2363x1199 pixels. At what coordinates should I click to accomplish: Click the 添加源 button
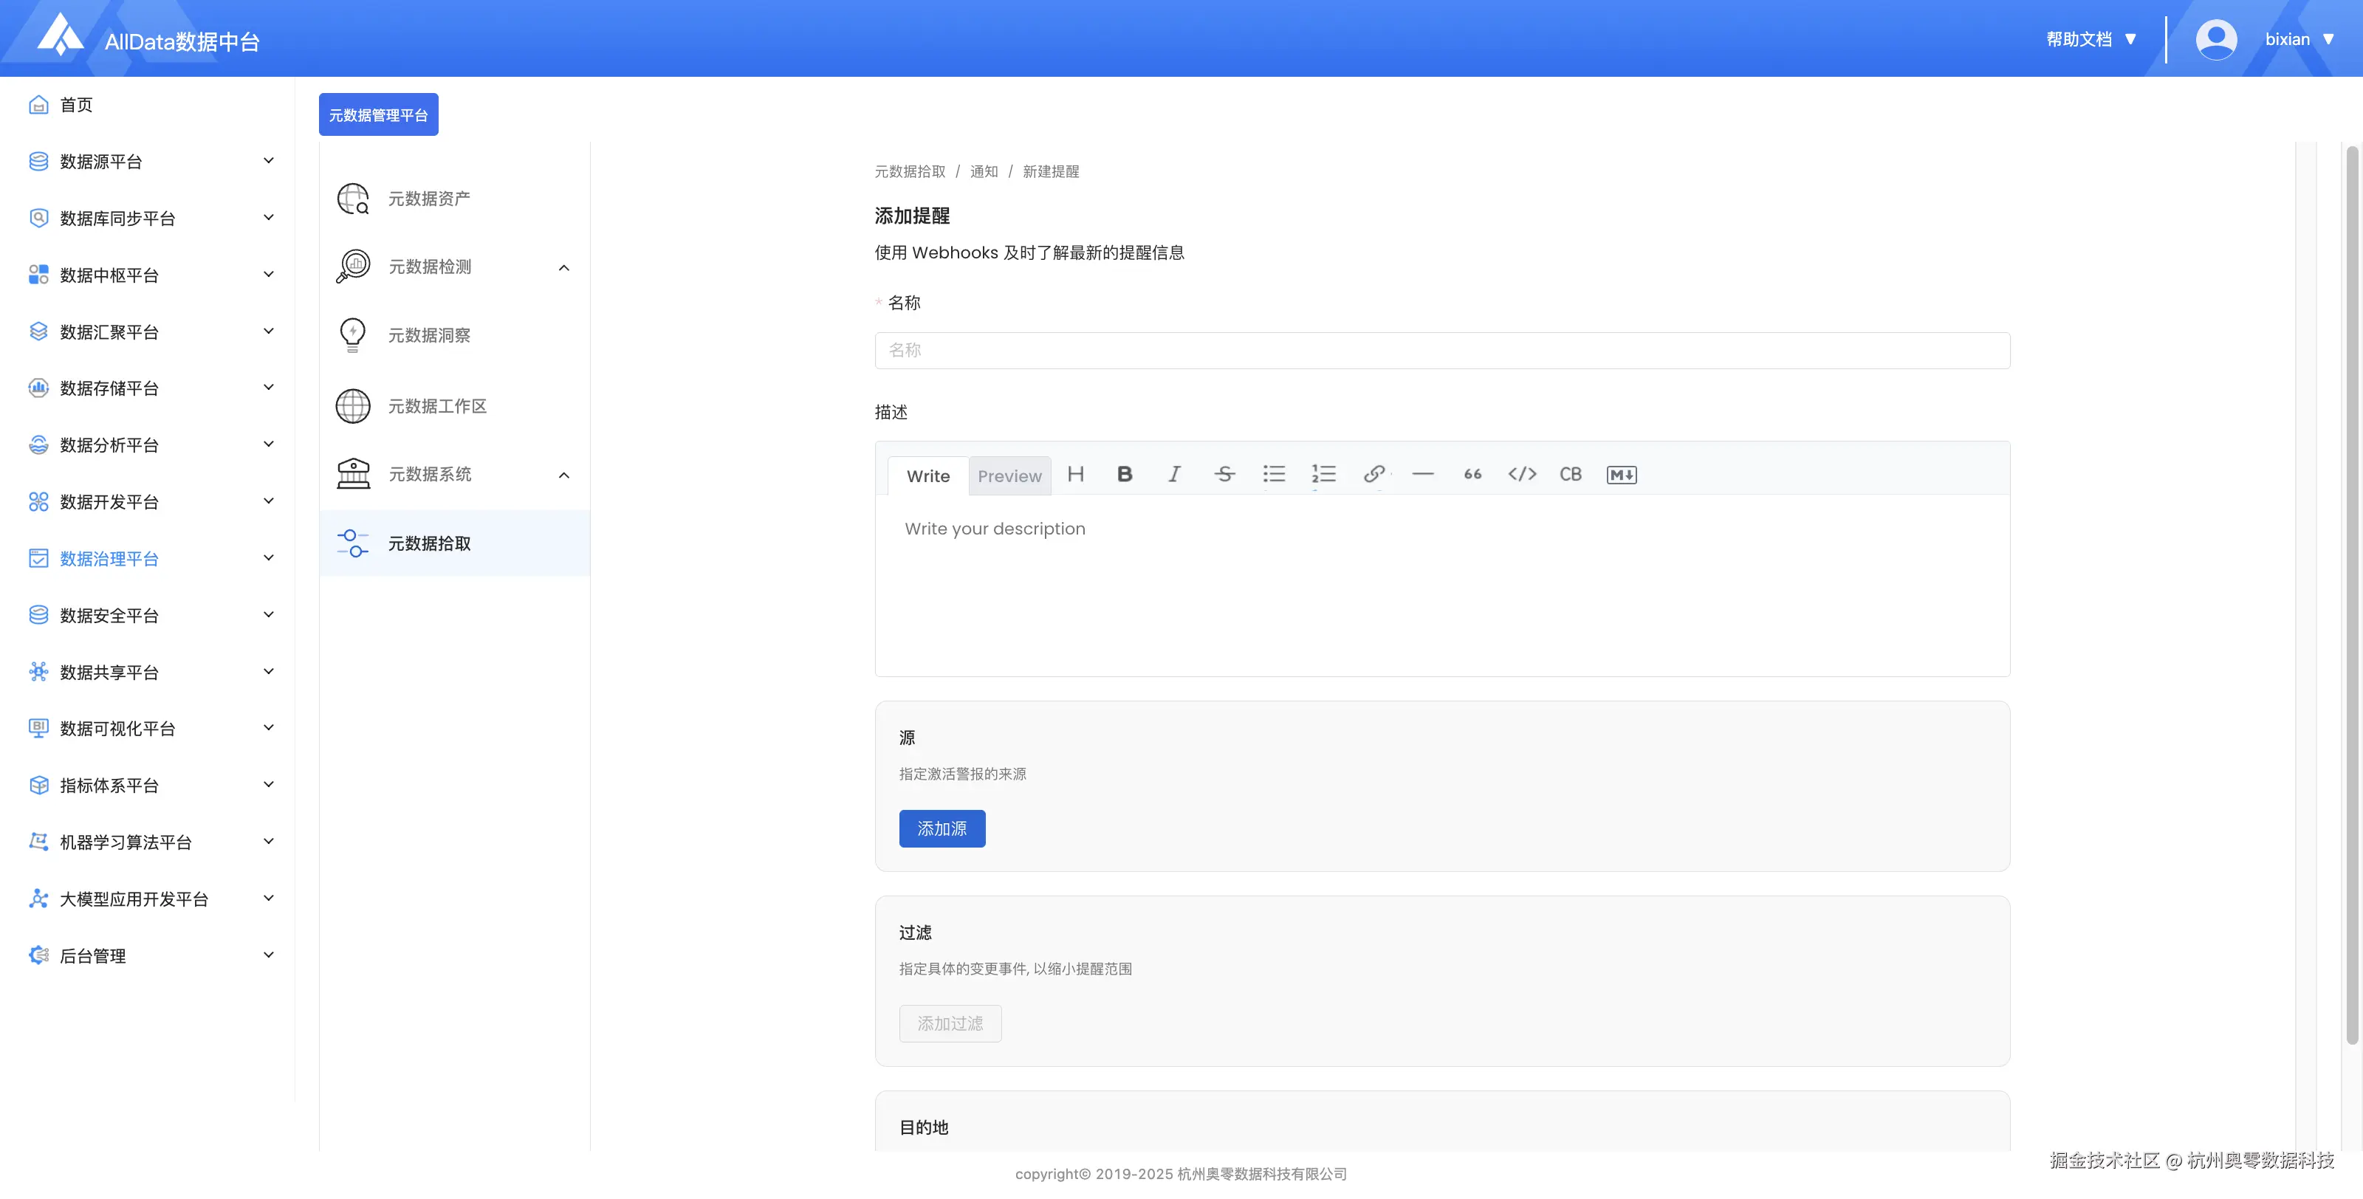(942, 828)
